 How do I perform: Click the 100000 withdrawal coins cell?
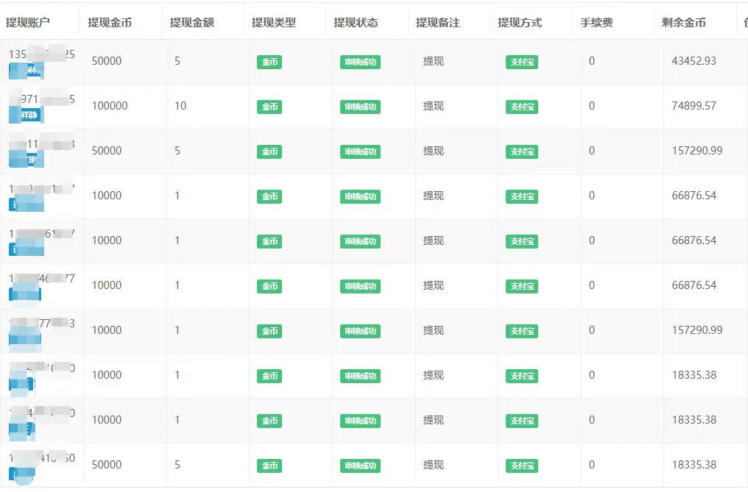[x=110, y=106]
